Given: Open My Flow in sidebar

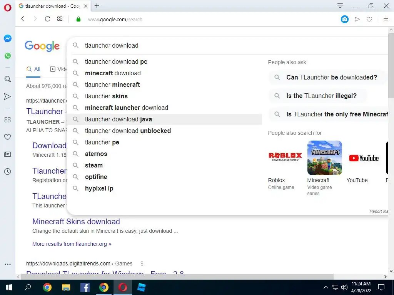Looking at the screenshot, I should tap(8, 96).
